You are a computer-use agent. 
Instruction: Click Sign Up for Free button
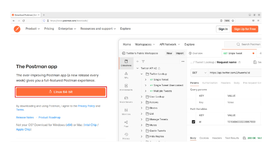point(245,29)
